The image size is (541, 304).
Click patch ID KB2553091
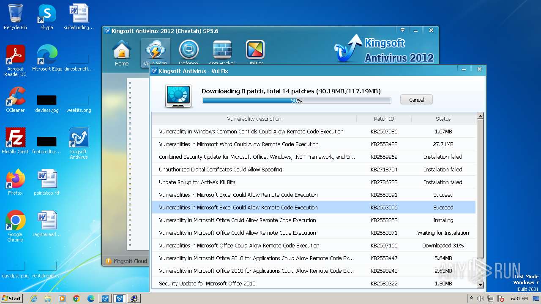point(384,195)
